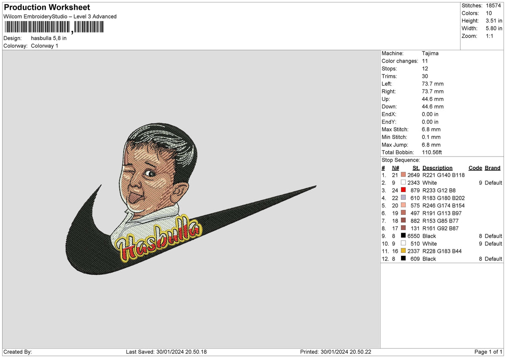Click the Width value '5.80 in'
The height and width of the screenshot is (358, 506).
pos(494,28)
